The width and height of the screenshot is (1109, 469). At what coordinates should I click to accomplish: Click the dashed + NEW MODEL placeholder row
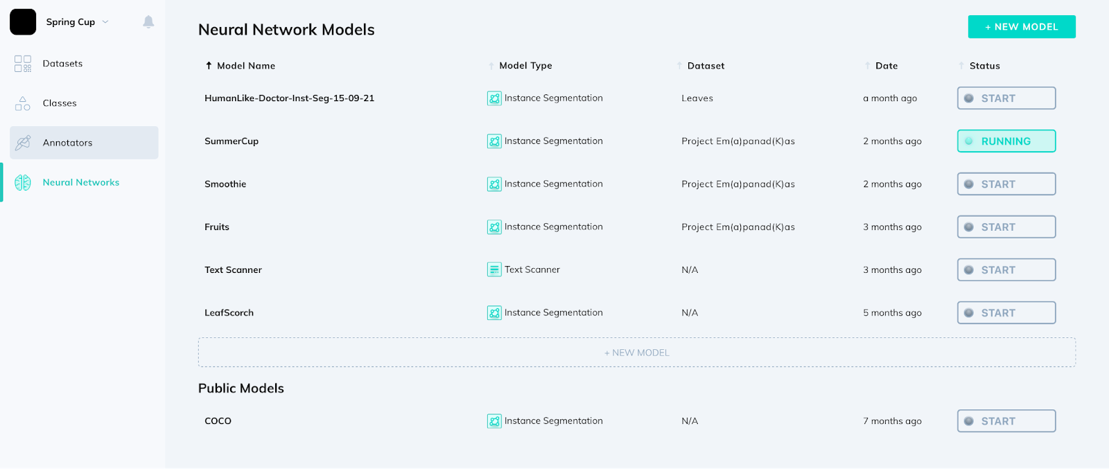click(636, 352)
